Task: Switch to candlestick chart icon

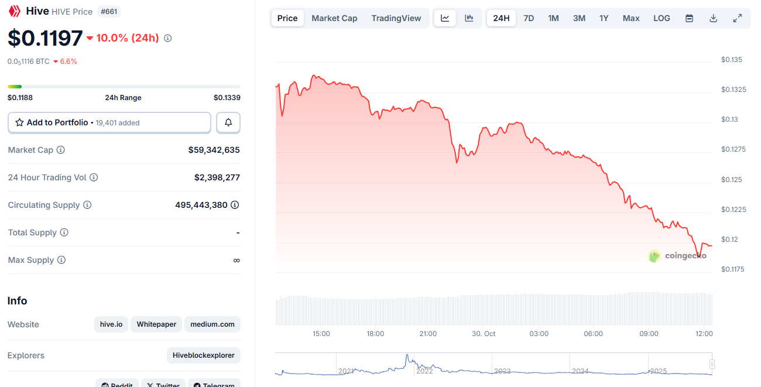Action: 469,18
